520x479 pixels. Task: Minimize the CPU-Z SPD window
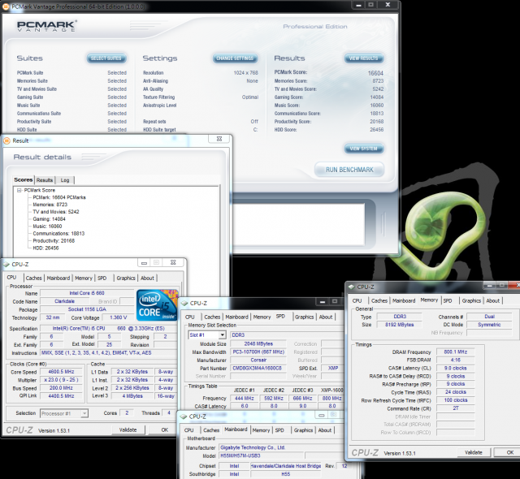[x=323, y=301]
